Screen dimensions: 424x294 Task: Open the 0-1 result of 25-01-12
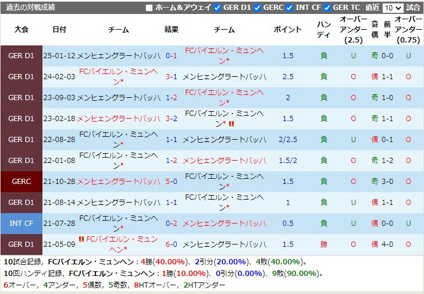pos(172,56)
